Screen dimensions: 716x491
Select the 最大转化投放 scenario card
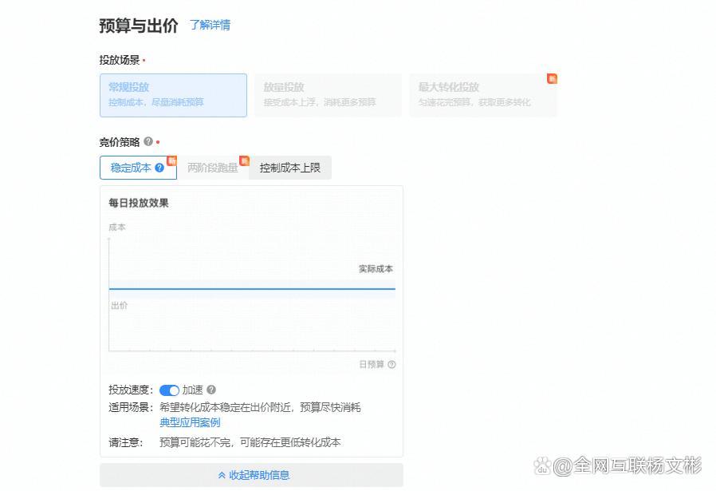tap(483, 95)
